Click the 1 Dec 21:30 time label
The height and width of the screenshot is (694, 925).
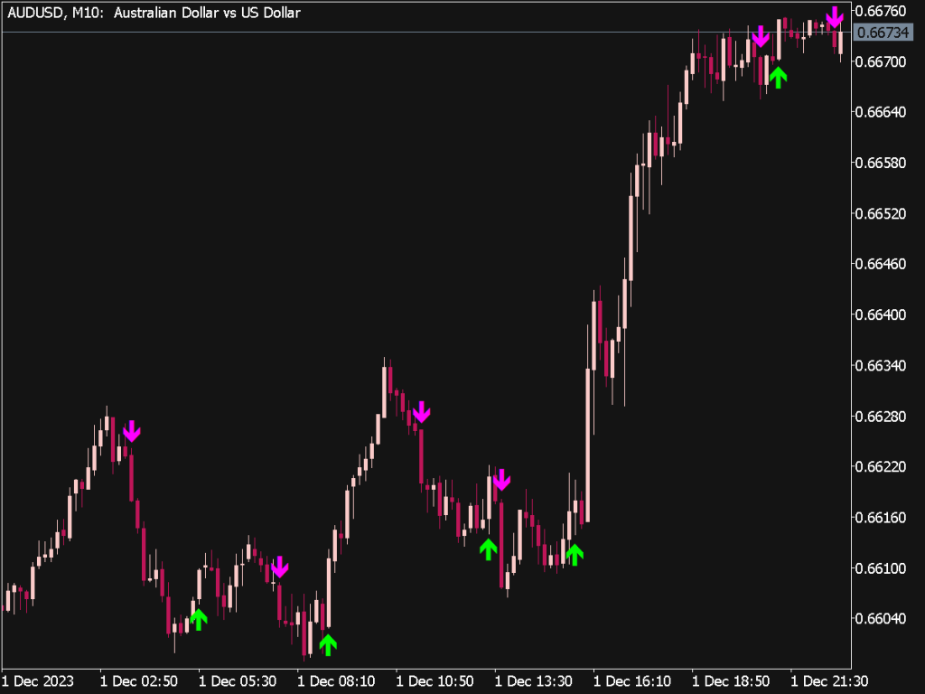[x=829, y=681]
